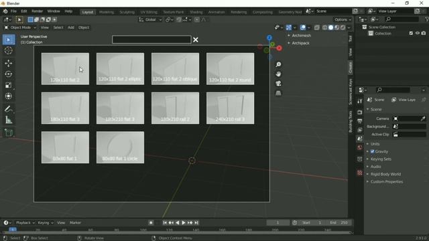Open the Global transform orientation dropdown
The width and height of the screenshot is (429, 241).
click(150, 19)
